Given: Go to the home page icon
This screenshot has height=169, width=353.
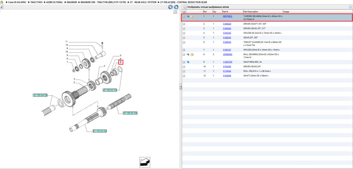Looking at the screenshot, I should 2,2.
